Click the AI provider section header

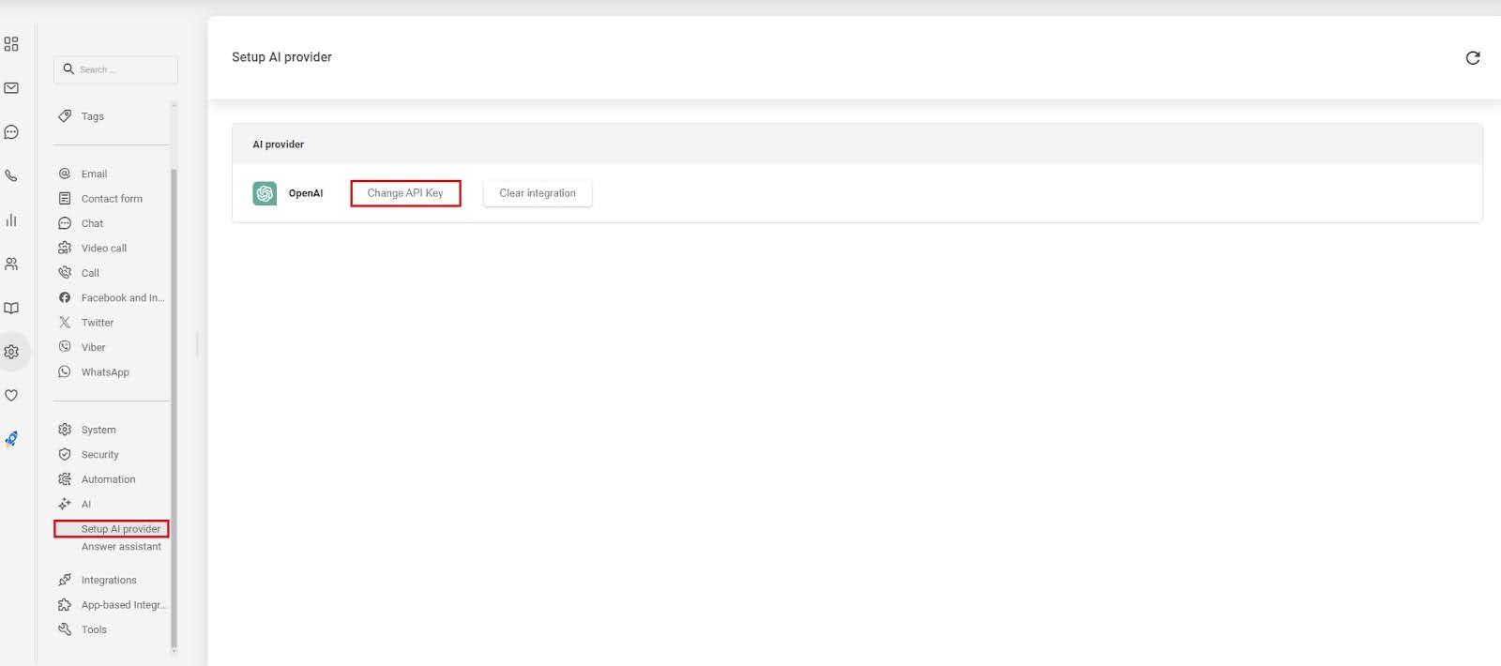coord(857,144)
